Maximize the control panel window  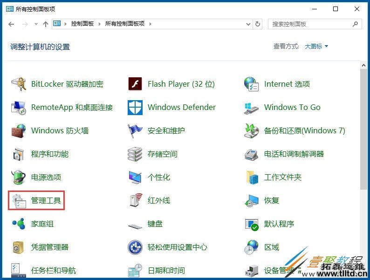point(336,9)
